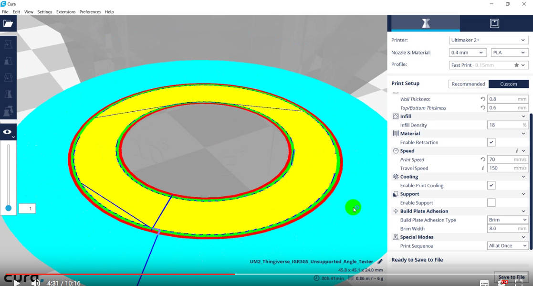The height and width of the screenshot is (286, 533).
Task: Open the Build Plate Adhesion Type dropdown
Action: 508,220
